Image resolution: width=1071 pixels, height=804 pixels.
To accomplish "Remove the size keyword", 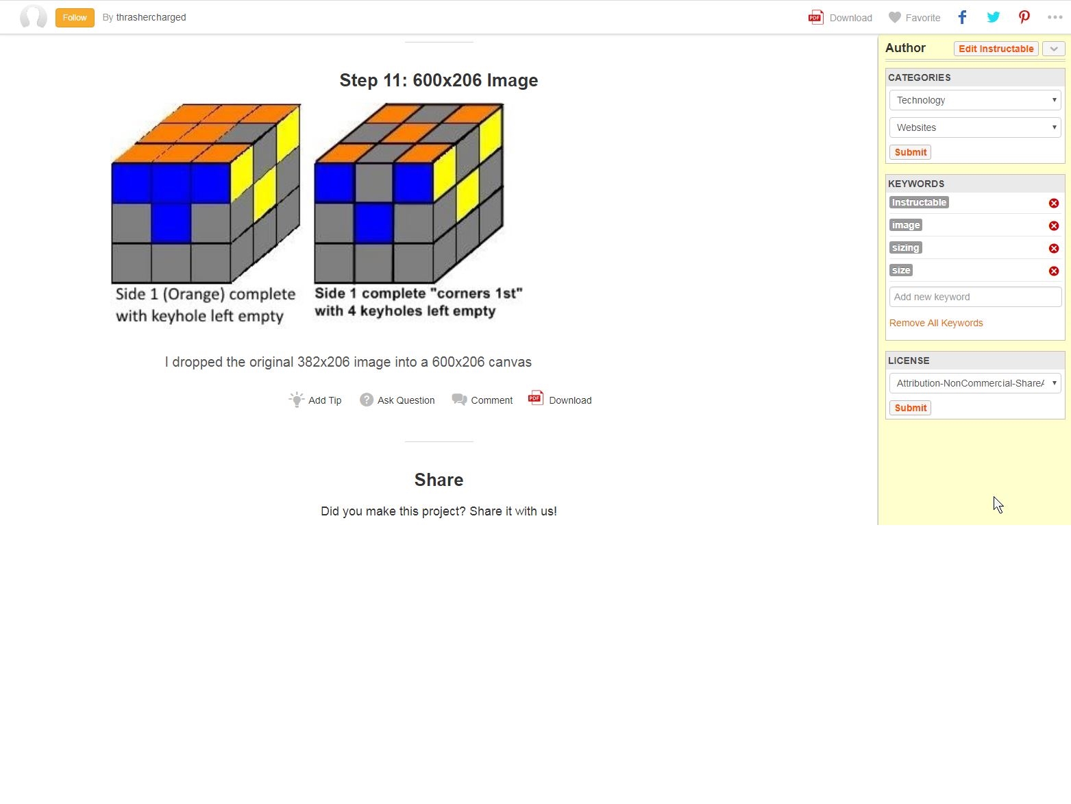I will coord(1054,271).
